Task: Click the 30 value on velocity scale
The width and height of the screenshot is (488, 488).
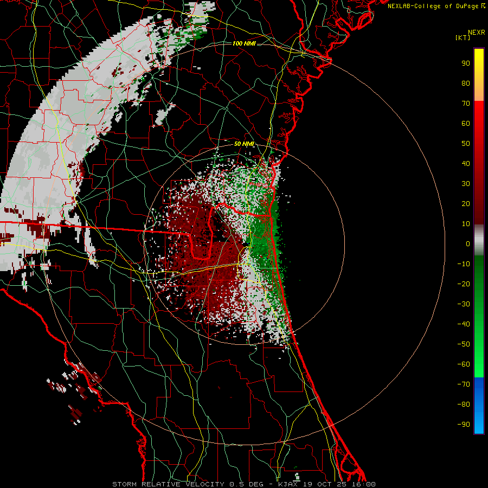Action: point(466,184)
